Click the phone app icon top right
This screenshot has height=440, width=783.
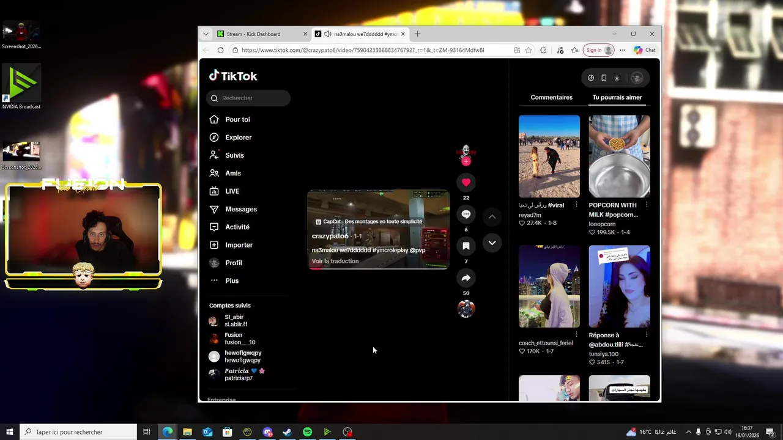604,78
